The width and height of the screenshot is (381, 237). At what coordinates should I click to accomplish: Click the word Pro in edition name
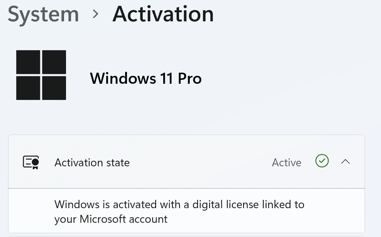click(x=190, y=79)
